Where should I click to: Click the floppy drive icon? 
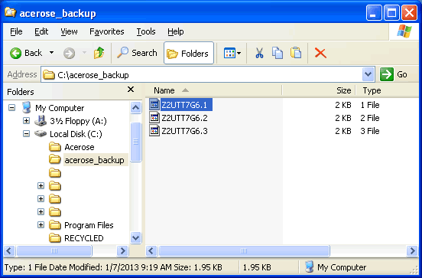(41, 120)
